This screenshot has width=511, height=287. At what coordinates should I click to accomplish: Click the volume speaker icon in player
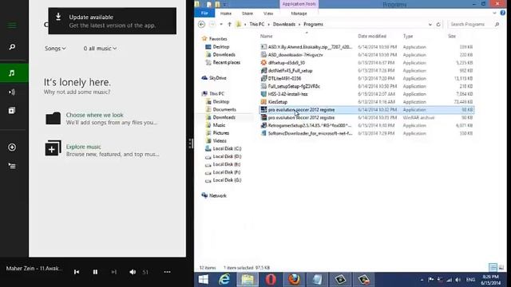coord(133,272)
